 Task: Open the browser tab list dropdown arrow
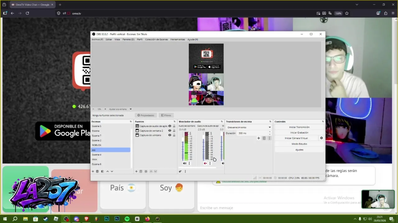point(357,5)
